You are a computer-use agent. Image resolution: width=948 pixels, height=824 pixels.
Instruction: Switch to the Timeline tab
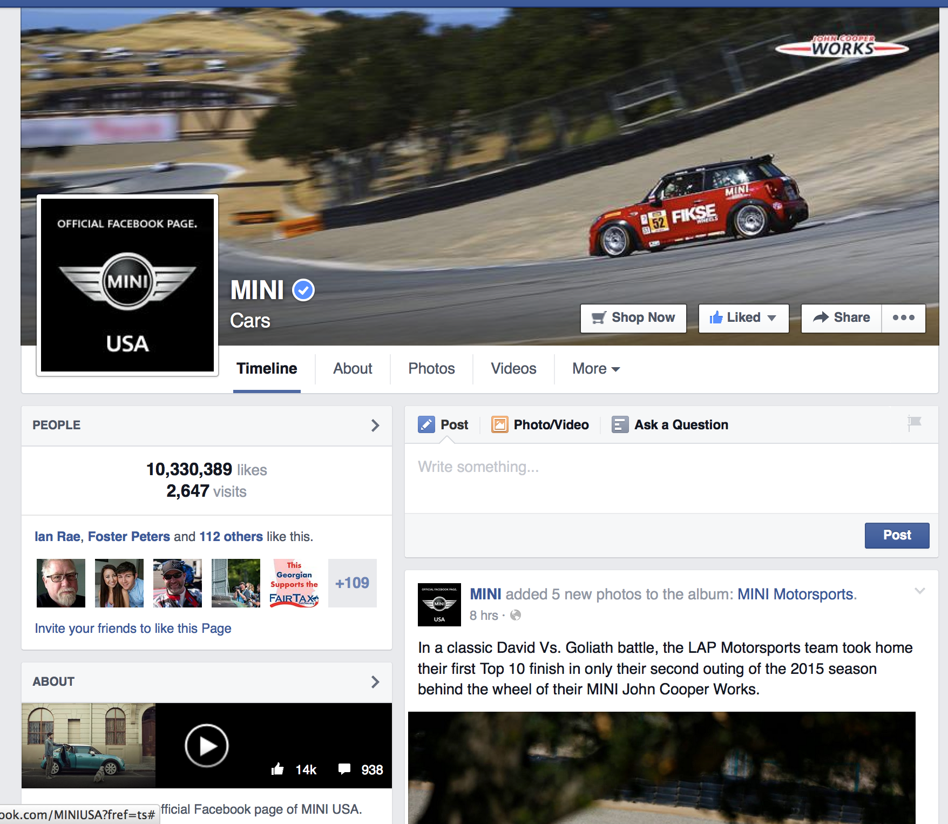pyautogui.click(x=267, y=369)
